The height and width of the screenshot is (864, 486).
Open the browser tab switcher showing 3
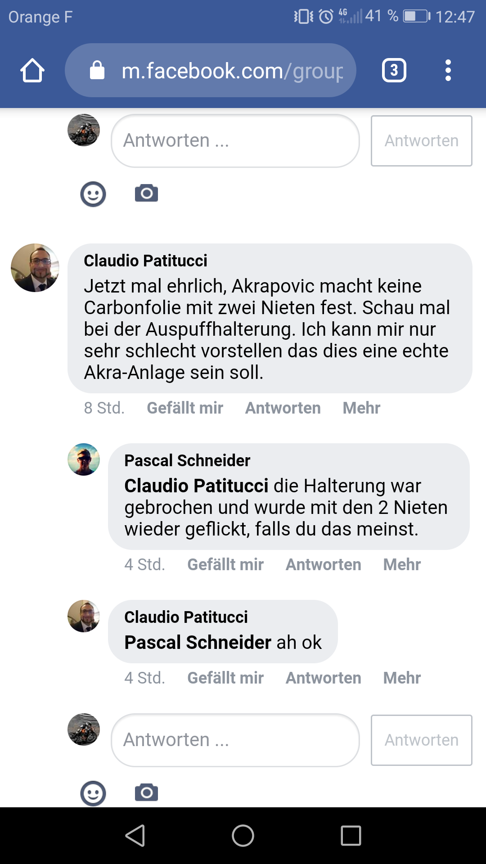coord(394,71)
